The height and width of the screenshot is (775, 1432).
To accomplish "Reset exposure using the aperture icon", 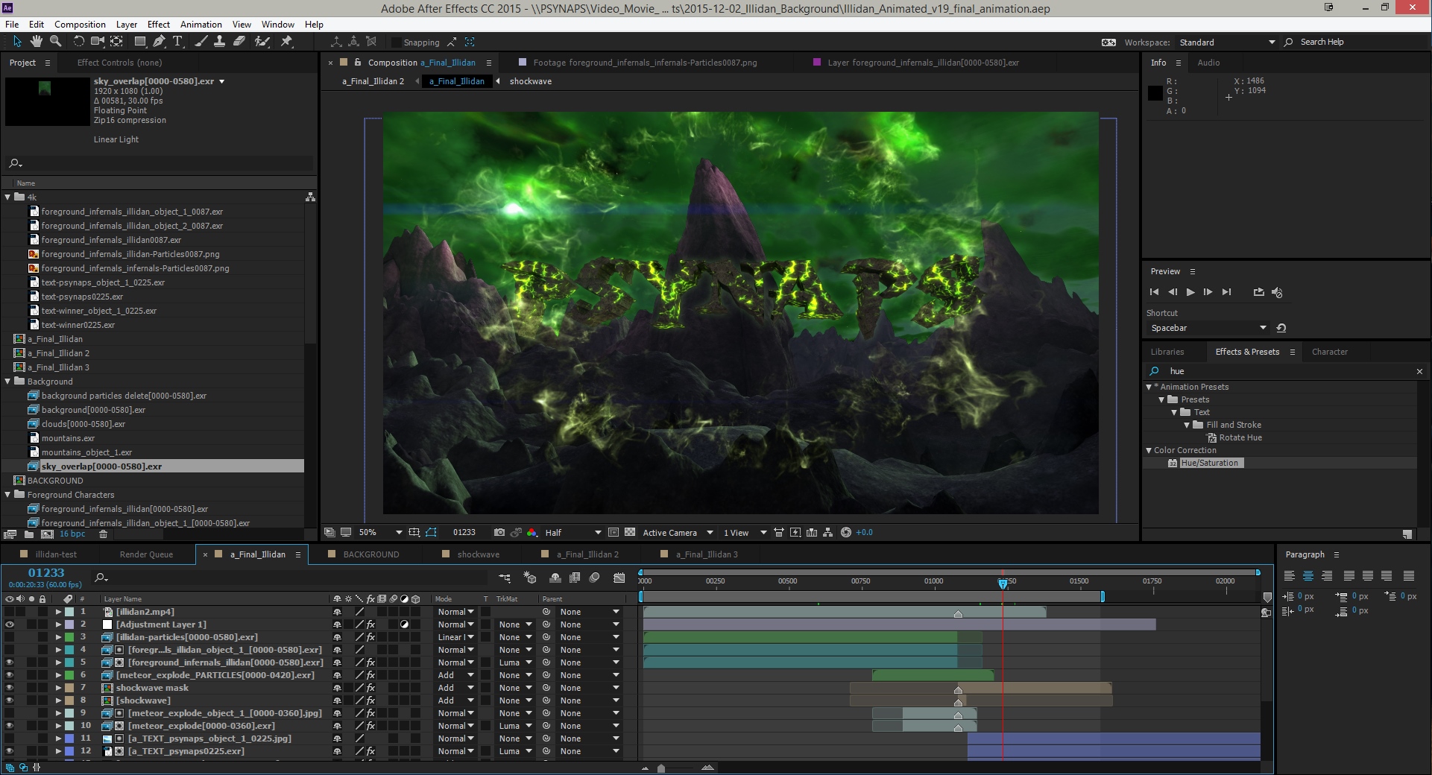I will pyautogui.click(x=846, y=532).
